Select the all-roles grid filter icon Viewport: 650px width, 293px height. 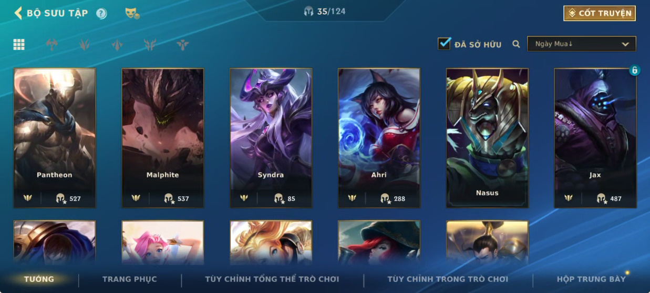[19, 45]
